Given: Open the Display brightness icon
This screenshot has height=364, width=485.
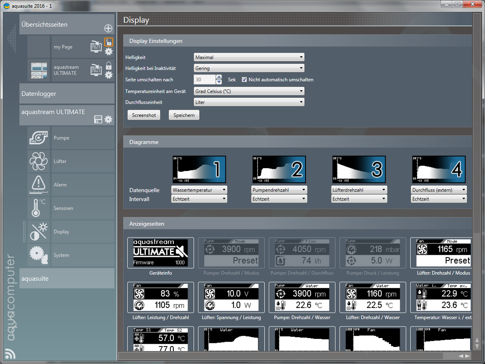Looking at the screenshot, I should pyautogui.click(x=39, y=232).
